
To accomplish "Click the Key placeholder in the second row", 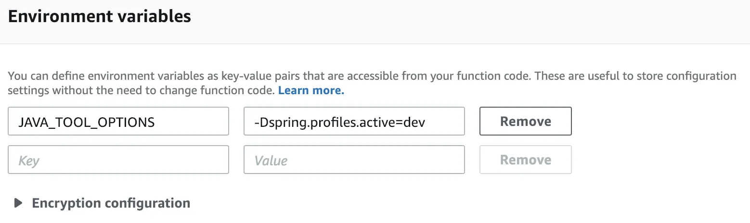I will [x=29, y=161].
